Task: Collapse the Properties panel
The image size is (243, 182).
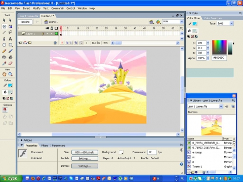Action: click(x=22, y=145)
